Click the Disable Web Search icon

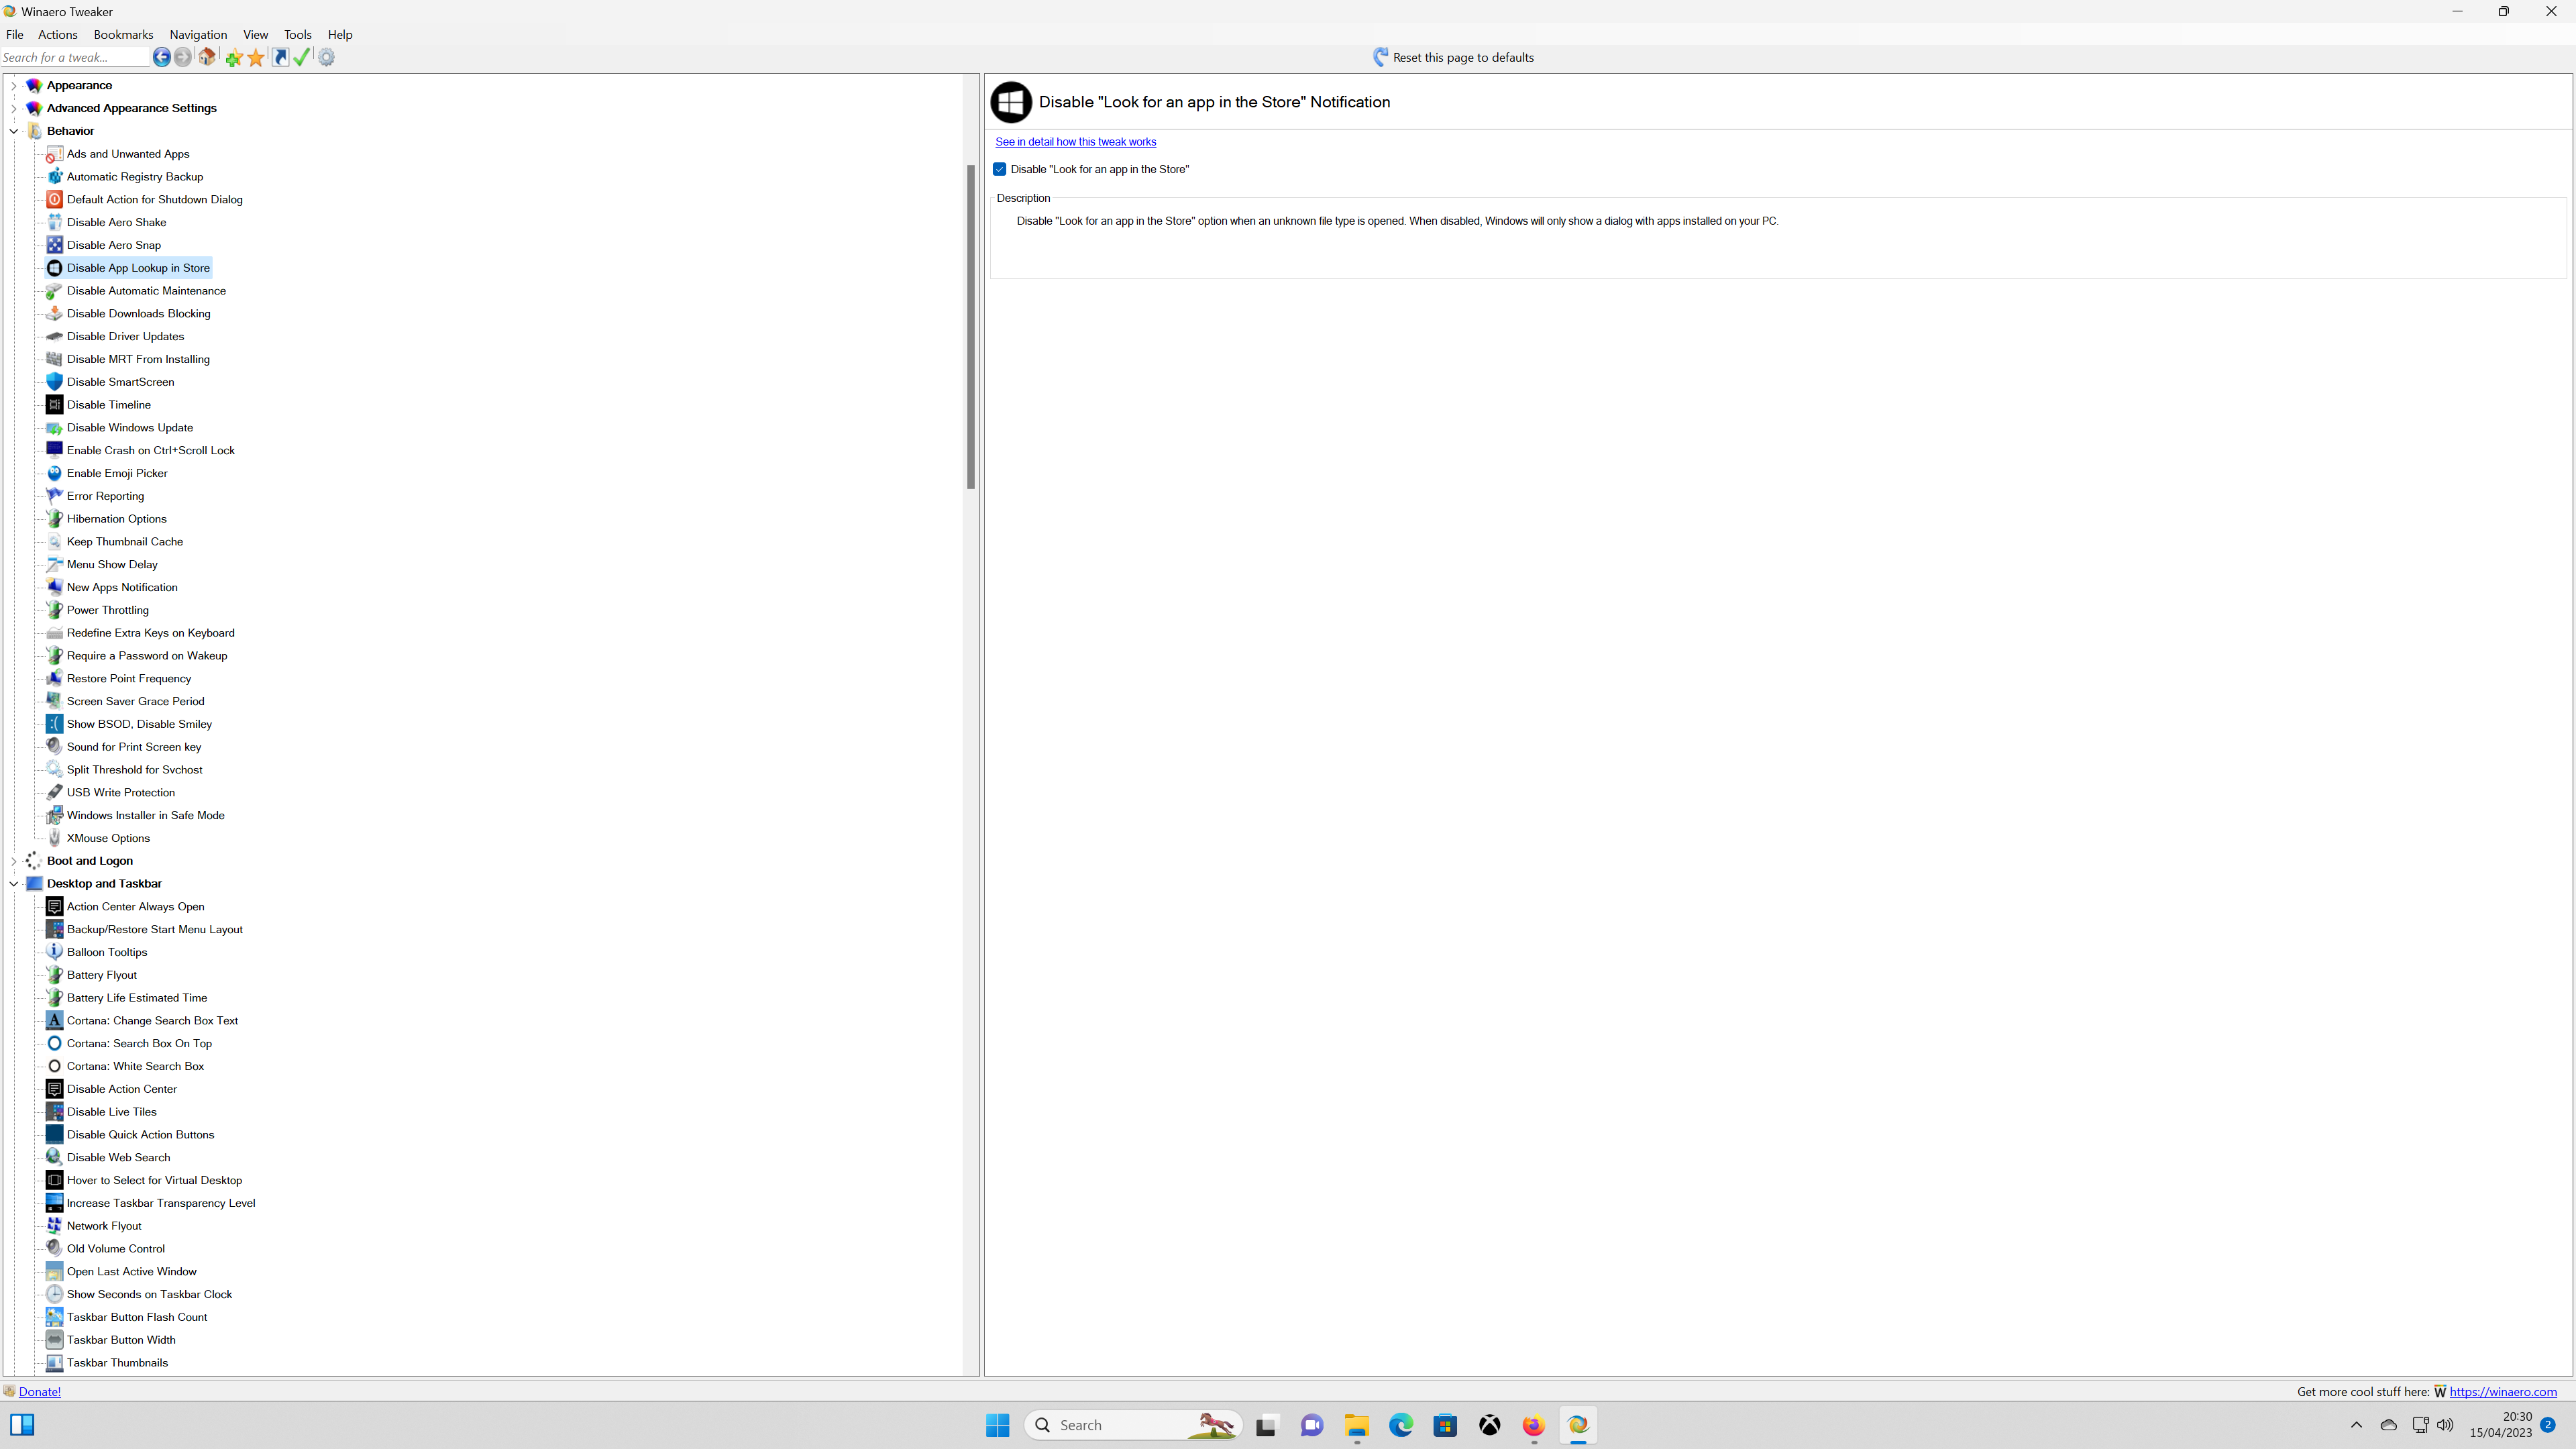pos(55,1157)
